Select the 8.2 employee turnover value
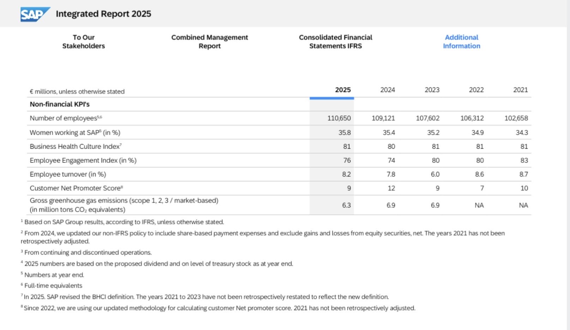Screen dimensions: 570x330 pos(346,174)
